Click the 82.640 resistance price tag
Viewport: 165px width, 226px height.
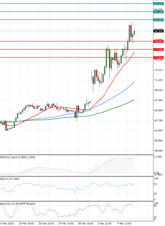[159, 20]
